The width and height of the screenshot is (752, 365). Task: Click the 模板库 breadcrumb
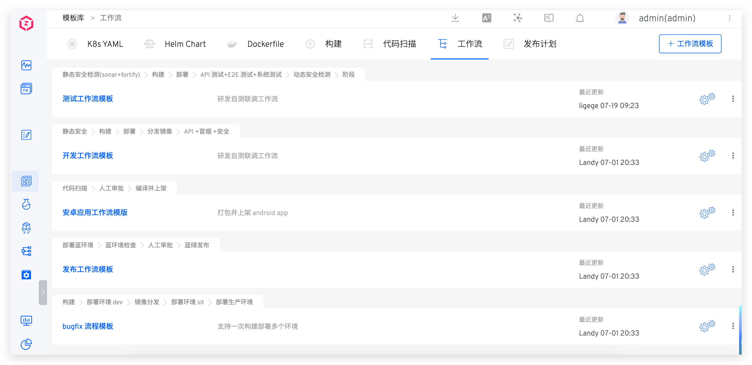[73, 18]
